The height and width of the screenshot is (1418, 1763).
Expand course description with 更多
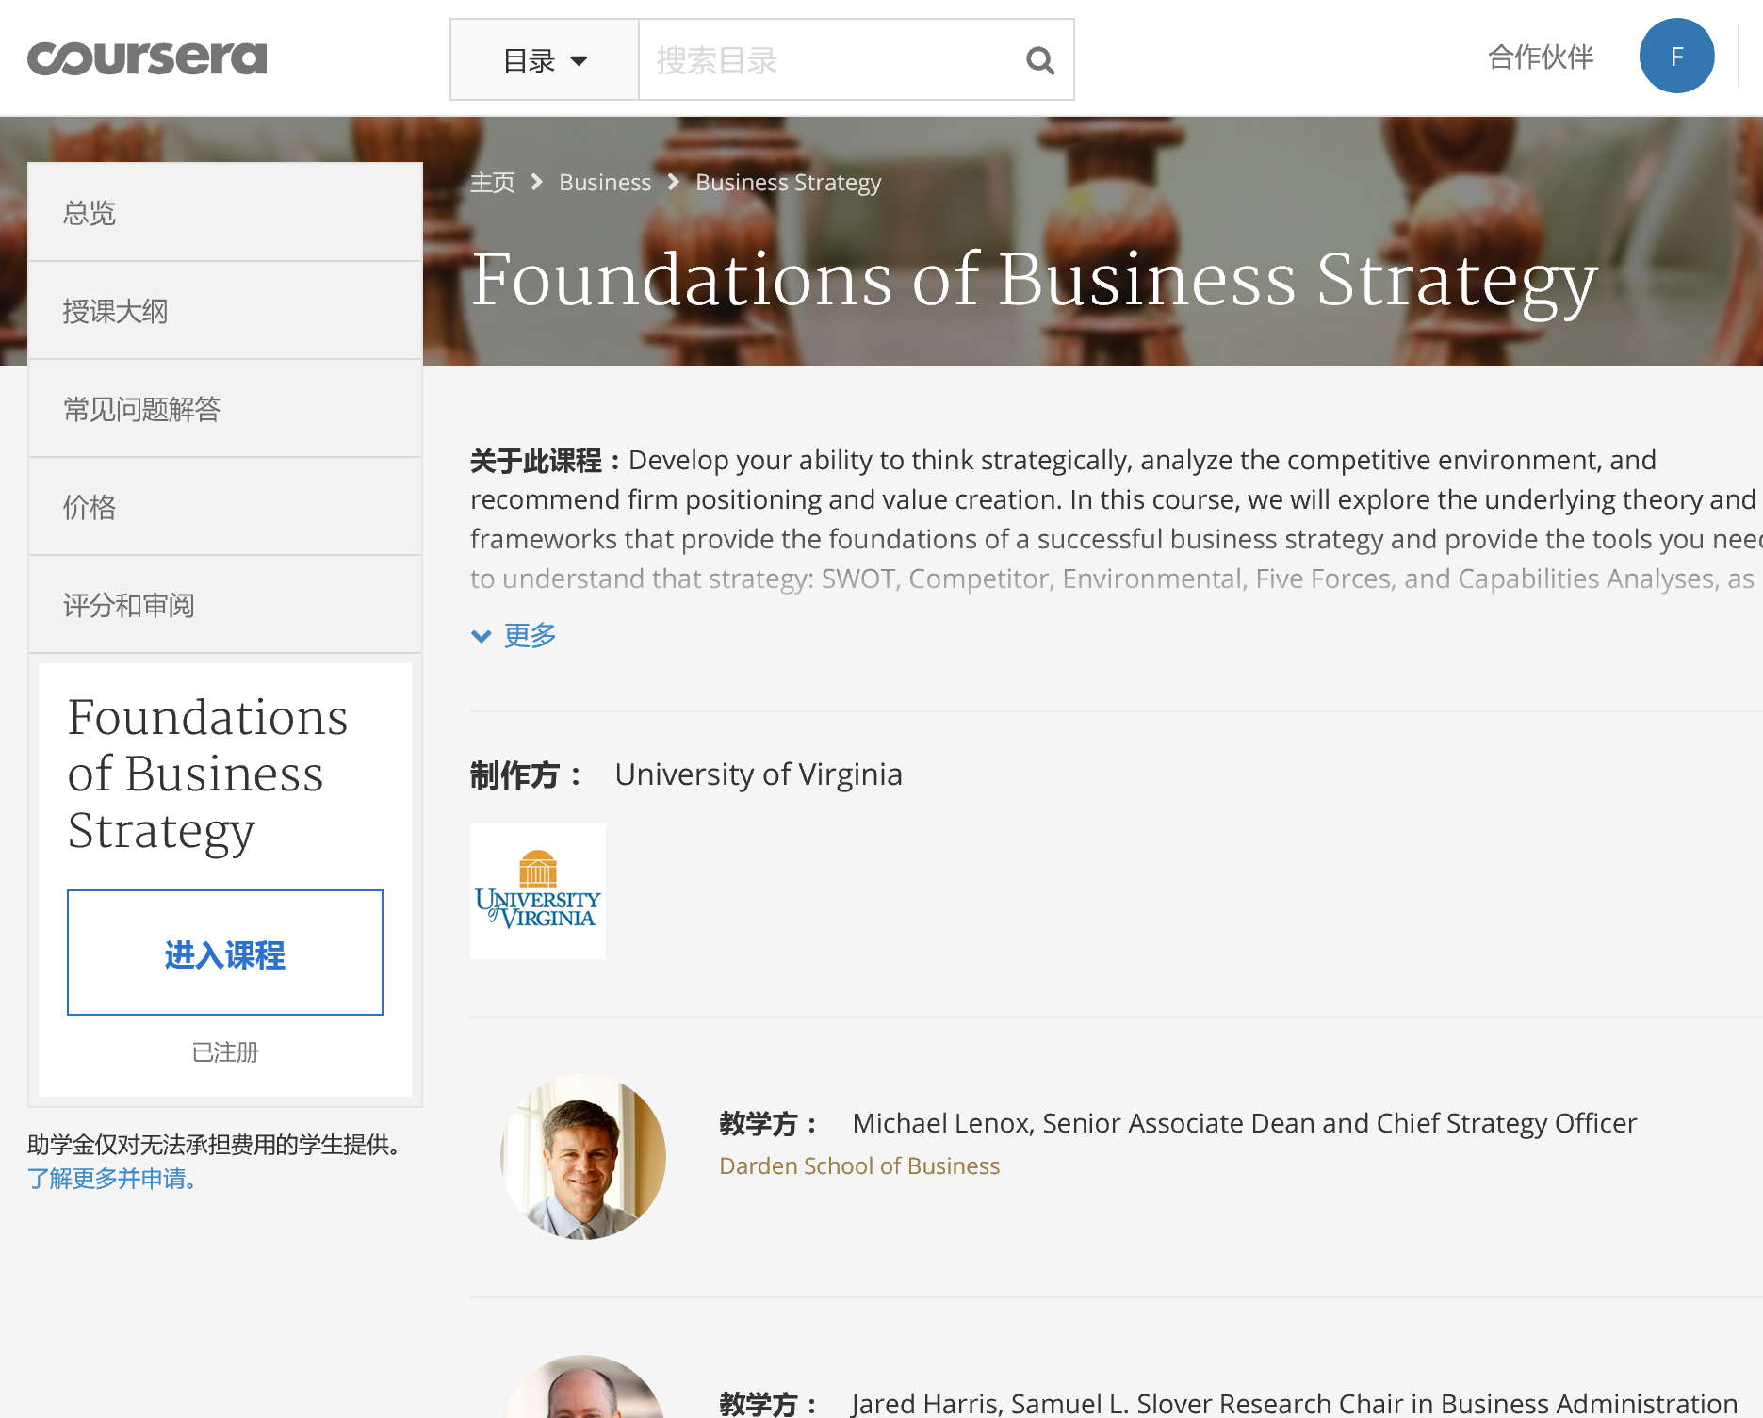pyautogui.click(x=514, y=636)
